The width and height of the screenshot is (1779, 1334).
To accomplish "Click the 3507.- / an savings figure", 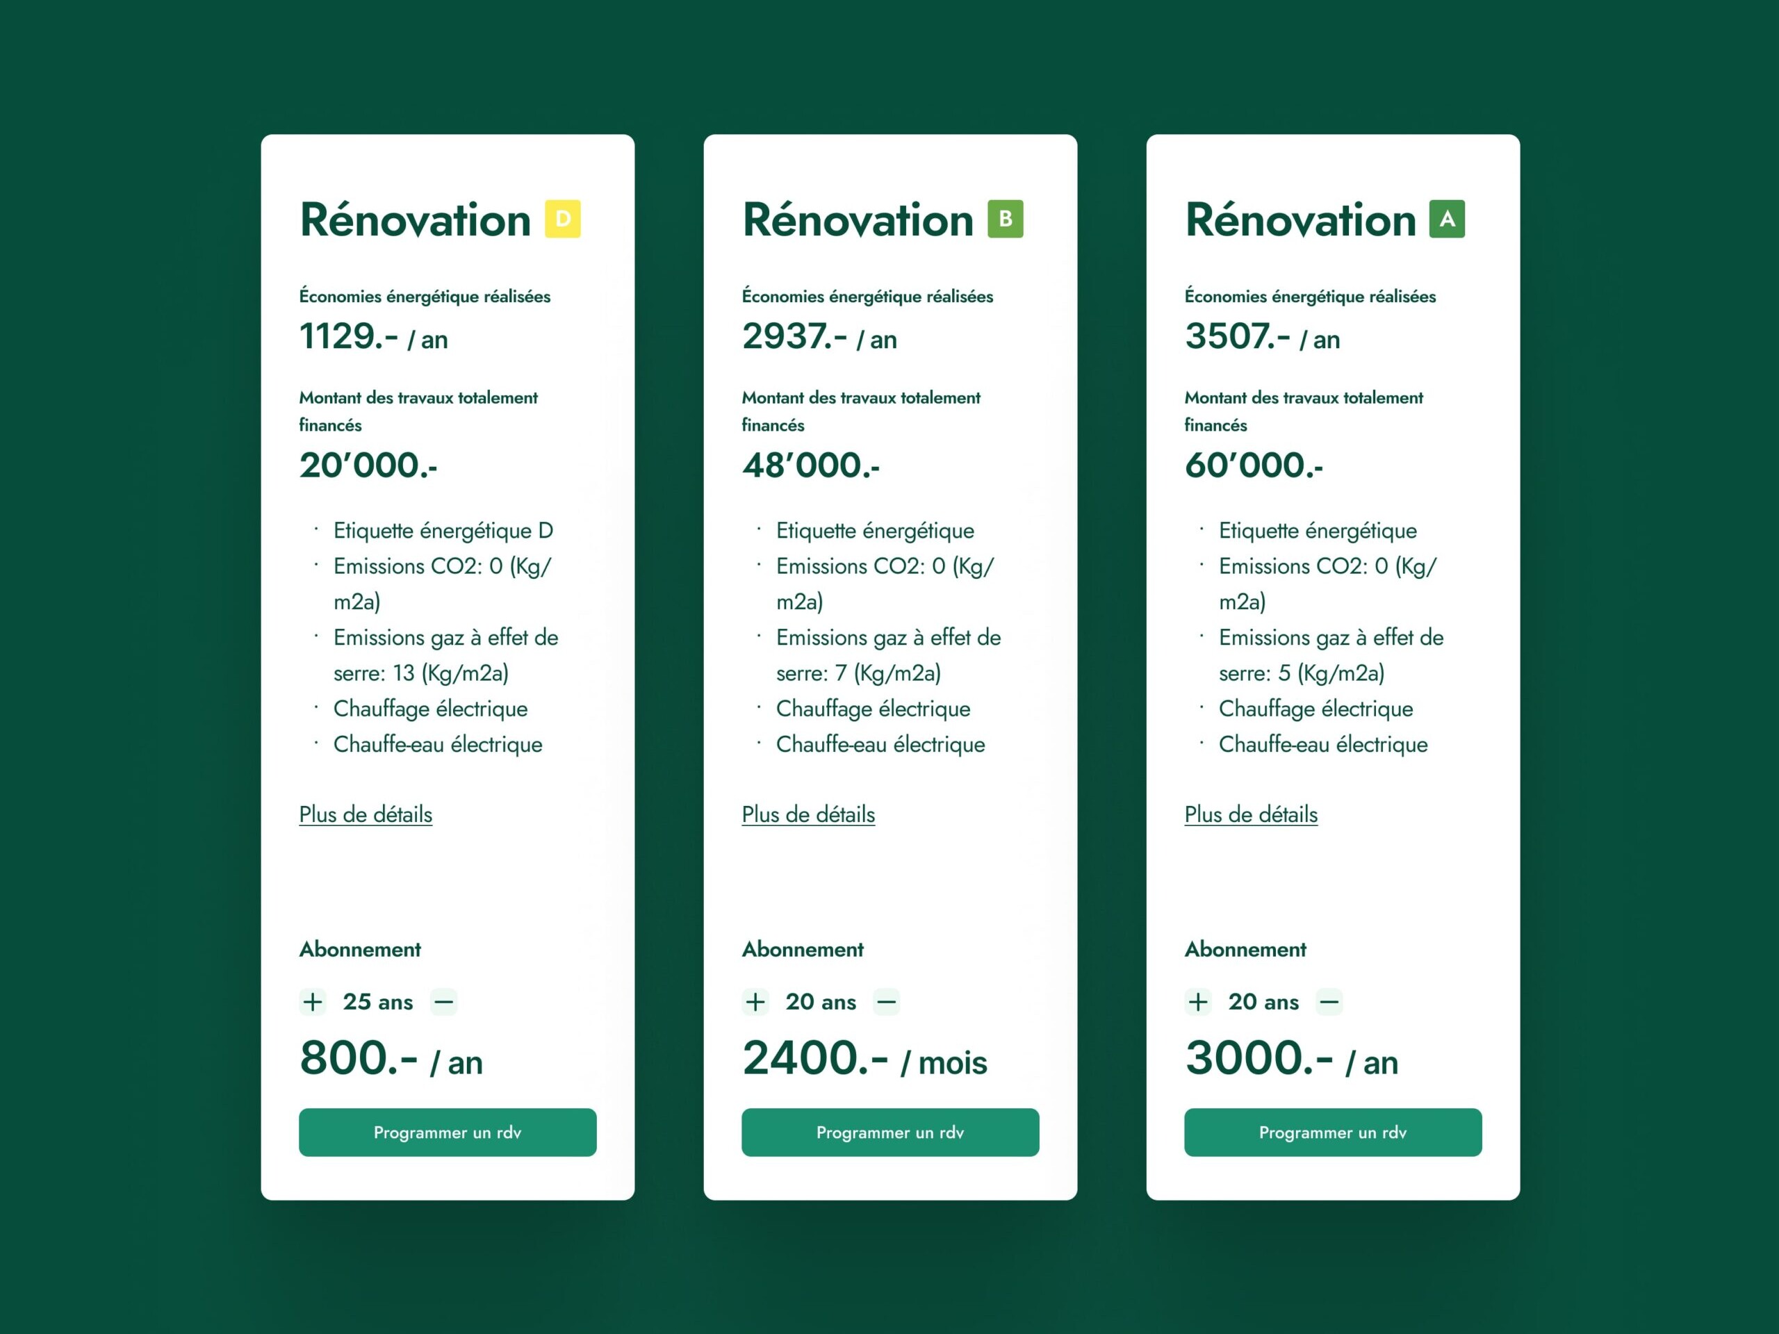I will (x=1262, y=337).
